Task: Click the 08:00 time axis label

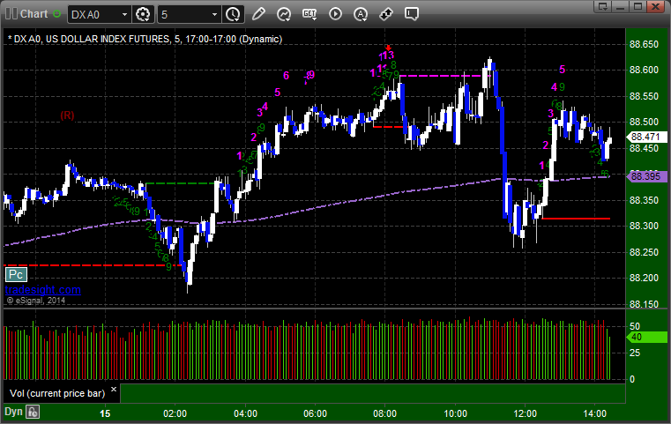Action: [384, 413]
